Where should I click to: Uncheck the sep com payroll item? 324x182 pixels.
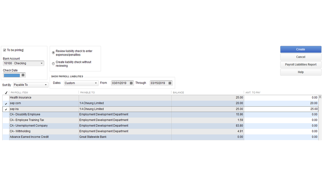[6, 103]
